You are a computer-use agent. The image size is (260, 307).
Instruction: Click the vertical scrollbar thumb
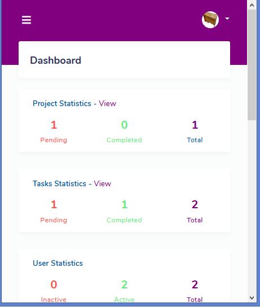click(252, 64)
